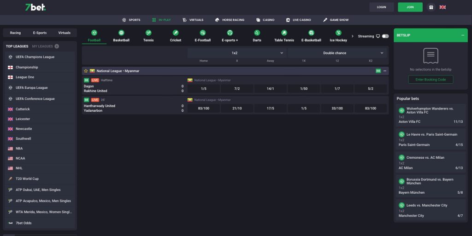Image resolution: width=472 pixels, height=236 pixels.
Task: Select the 17/5 Yadanarbon away odds
Action: [x=270, y=108]
